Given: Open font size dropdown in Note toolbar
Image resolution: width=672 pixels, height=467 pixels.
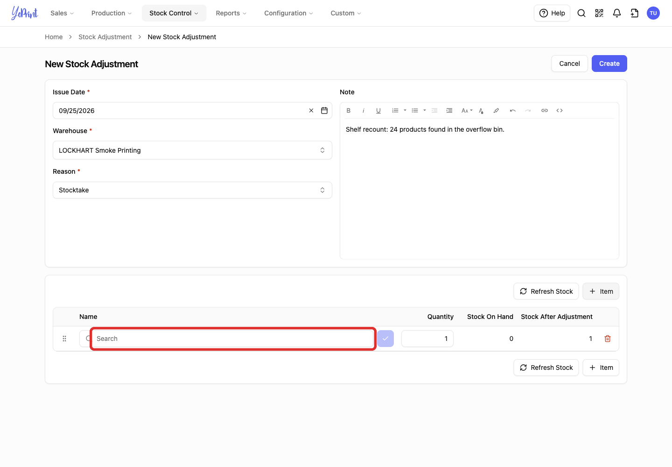Looking at the screenshot, I should point(467,111).
